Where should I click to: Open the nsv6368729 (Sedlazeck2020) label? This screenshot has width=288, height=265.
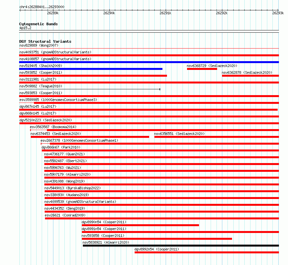coord(212,66)
